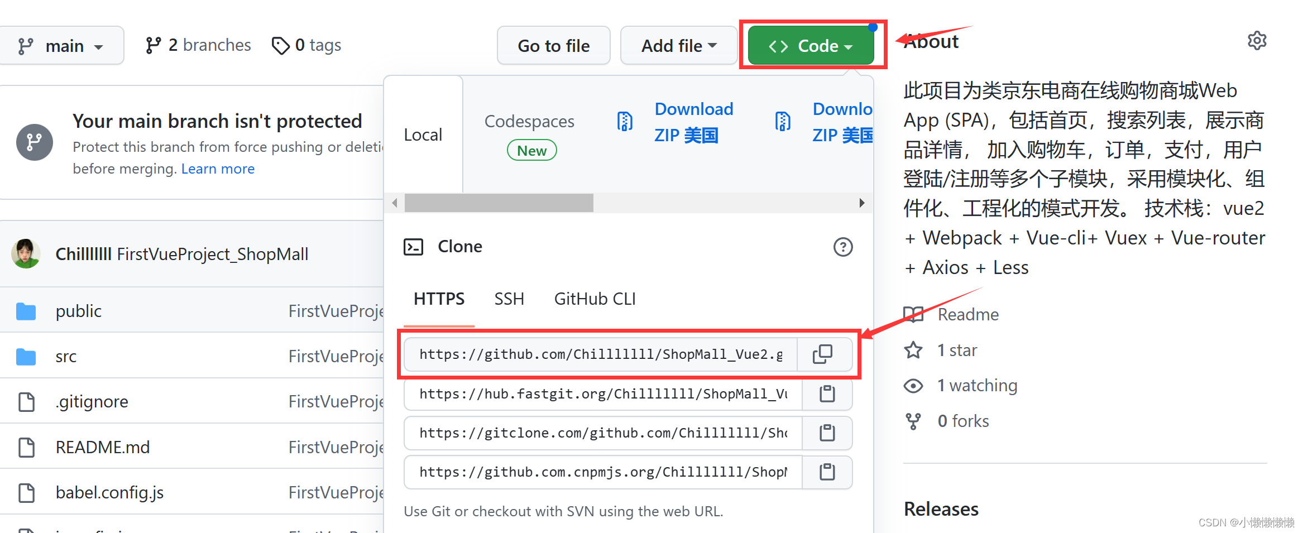
Task: Open the 0 tags link
Action: (306, 45)
